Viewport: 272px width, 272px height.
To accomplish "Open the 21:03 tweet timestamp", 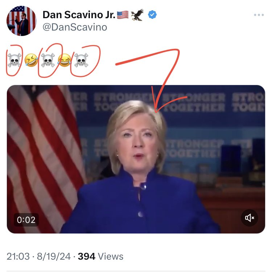I will click(x=18, y=256).
